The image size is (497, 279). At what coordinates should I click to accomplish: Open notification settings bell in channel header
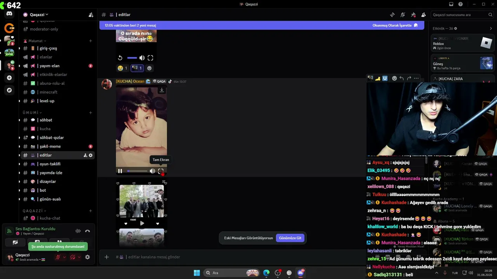click(x=403, y=15)
